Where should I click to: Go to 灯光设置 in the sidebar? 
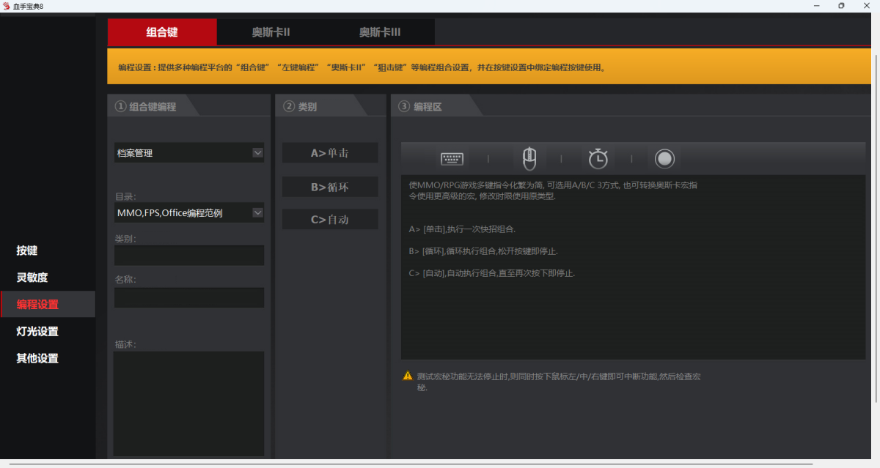[x=37, y=332]
